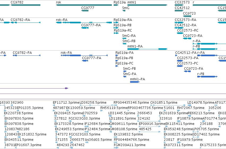Click the EK175233.5prime EST label
Screen dimensions: 226x149
pyautogui.click(x=213, y=145)
